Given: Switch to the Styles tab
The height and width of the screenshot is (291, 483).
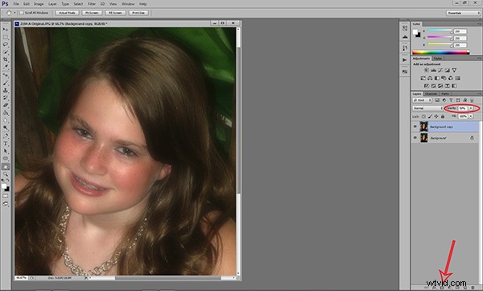Looking at the screenshot, I should coord(438,58).
